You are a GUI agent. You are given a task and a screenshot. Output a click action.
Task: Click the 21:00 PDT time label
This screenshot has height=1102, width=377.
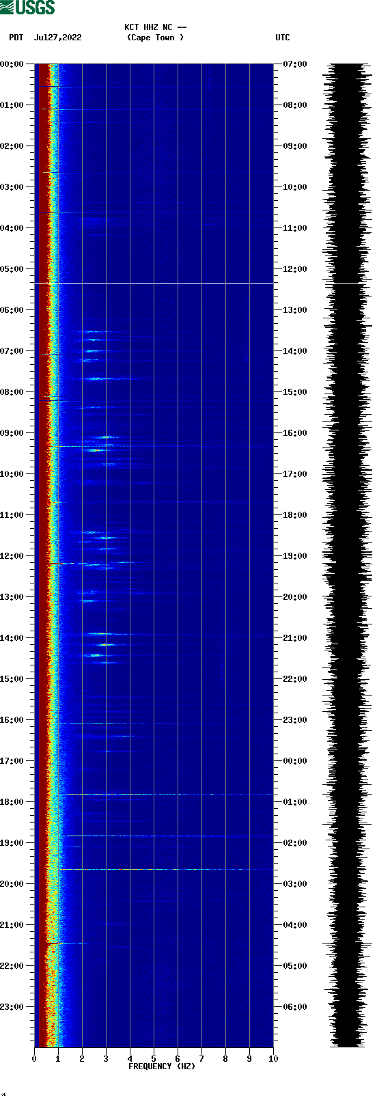click(x=12, y=925)
